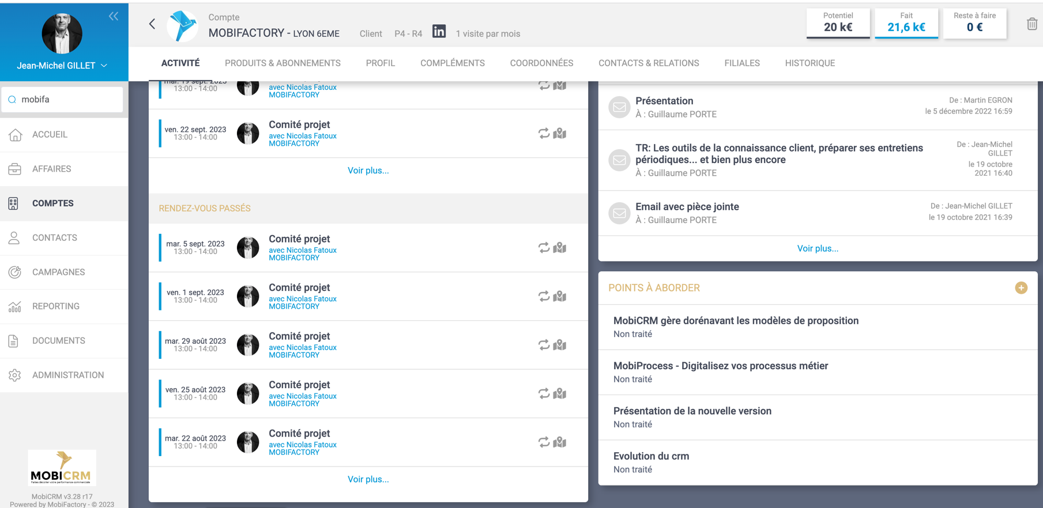The height and width of the screenshot is (508, 1043).
Task: Click the trash icon to delete account
Action: point(1031,24)
